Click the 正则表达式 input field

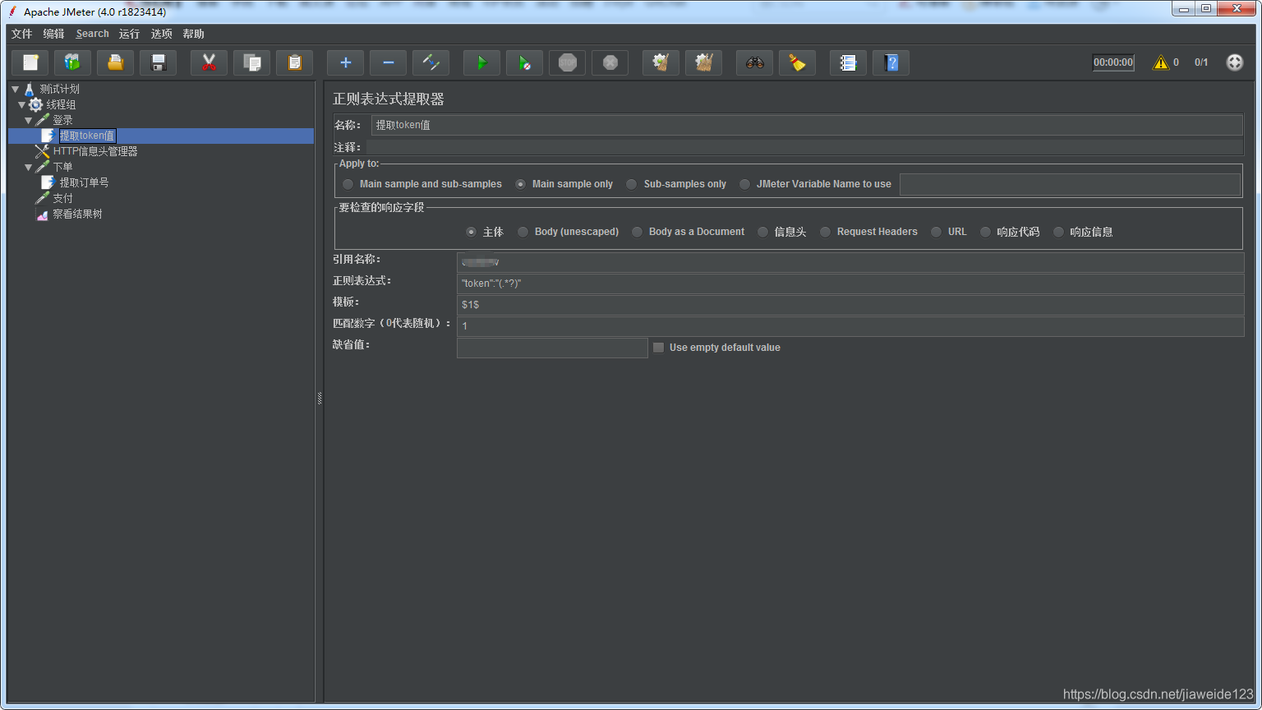click(x=850, y=284)
